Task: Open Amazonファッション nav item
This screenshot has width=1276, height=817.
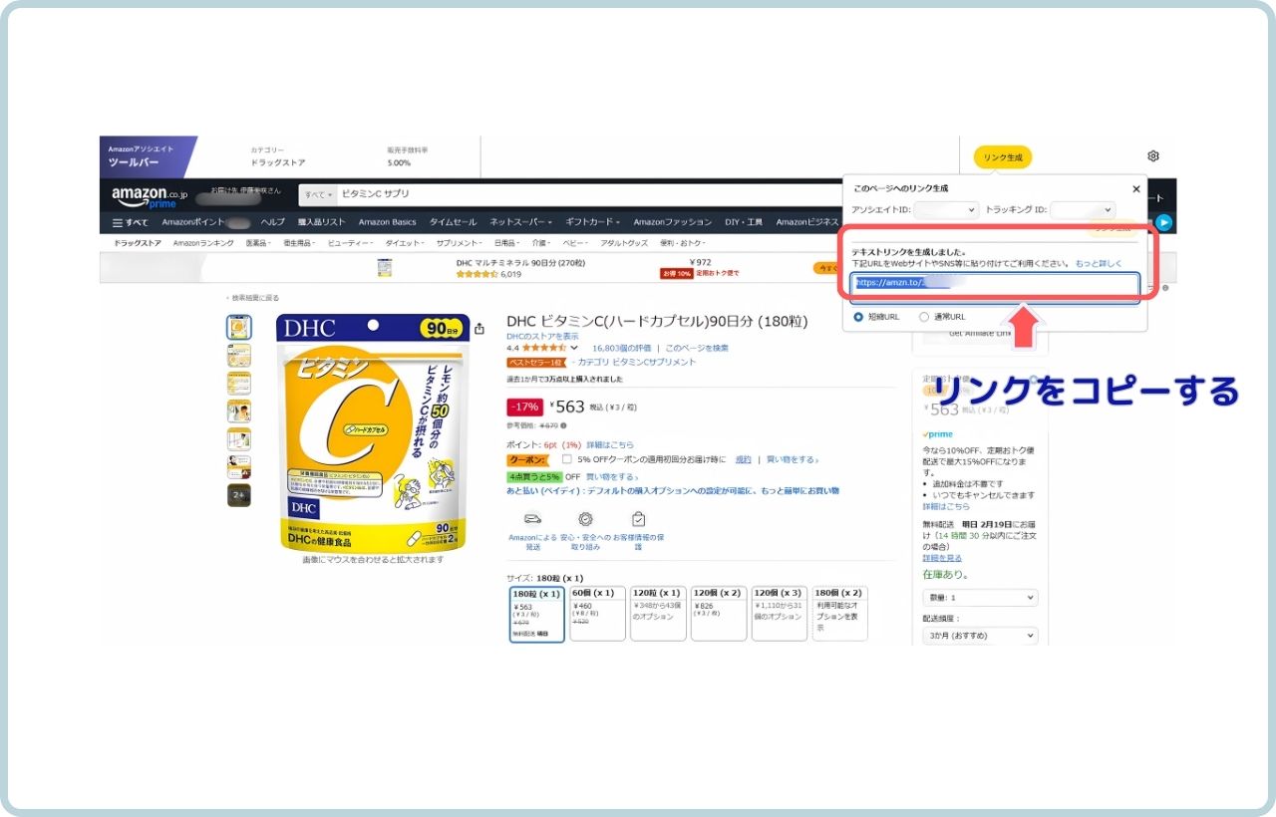Action: click(672, 222)
